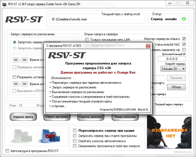
Task: Click the RSV-ST logo in main window
Action: point(24,19)
